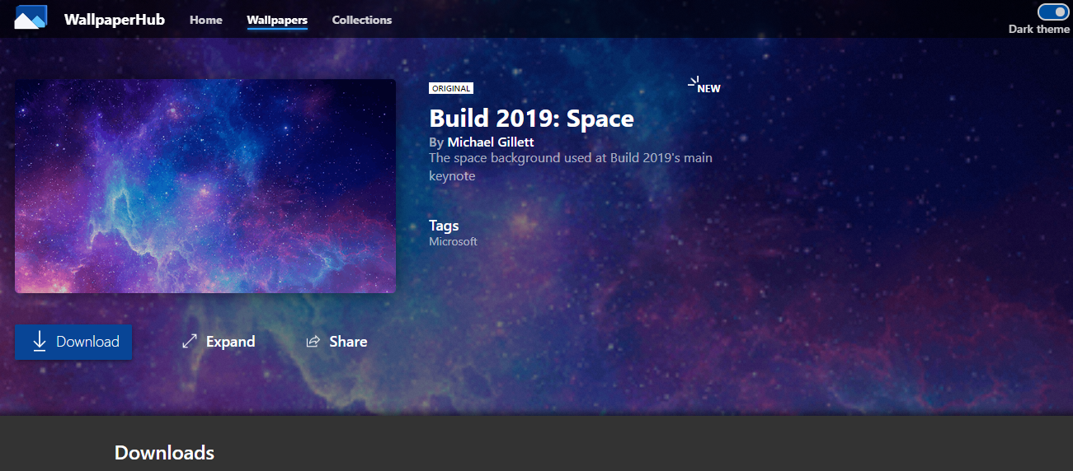The image size is (1073, 471).
Task: Open the WallpaperHub site title link
Action: click(x=115, y=19)
